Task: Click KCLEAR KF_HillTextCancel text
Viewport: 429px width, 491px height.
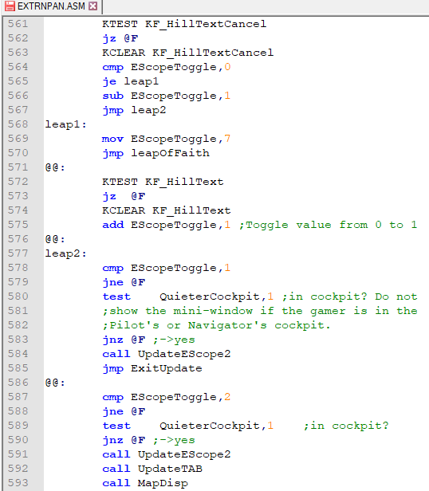Action: click(187, 53)
